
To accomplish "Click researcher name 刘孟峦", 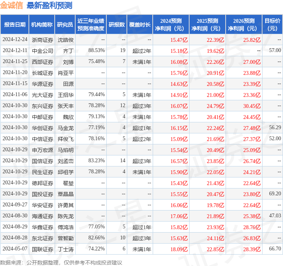I will tap(66, 161).
